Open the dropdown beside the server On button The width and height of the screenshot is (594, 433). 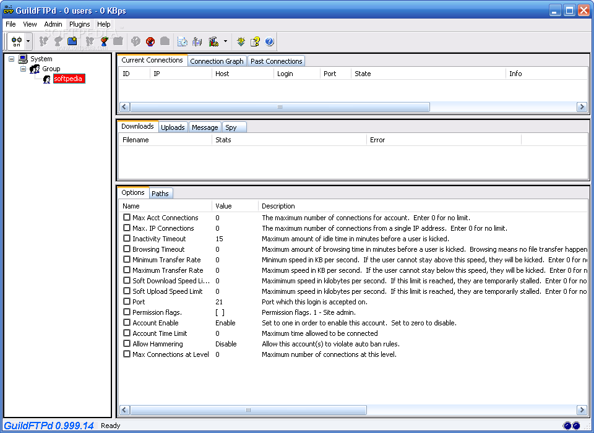click(28, 41)
